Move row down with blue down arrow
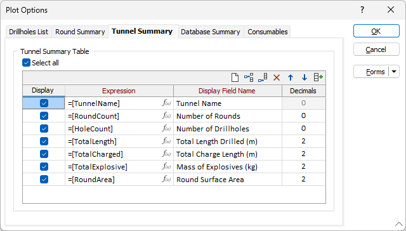Image resolution: width=406 pixels, height=231 pixels. pos(304,77)
